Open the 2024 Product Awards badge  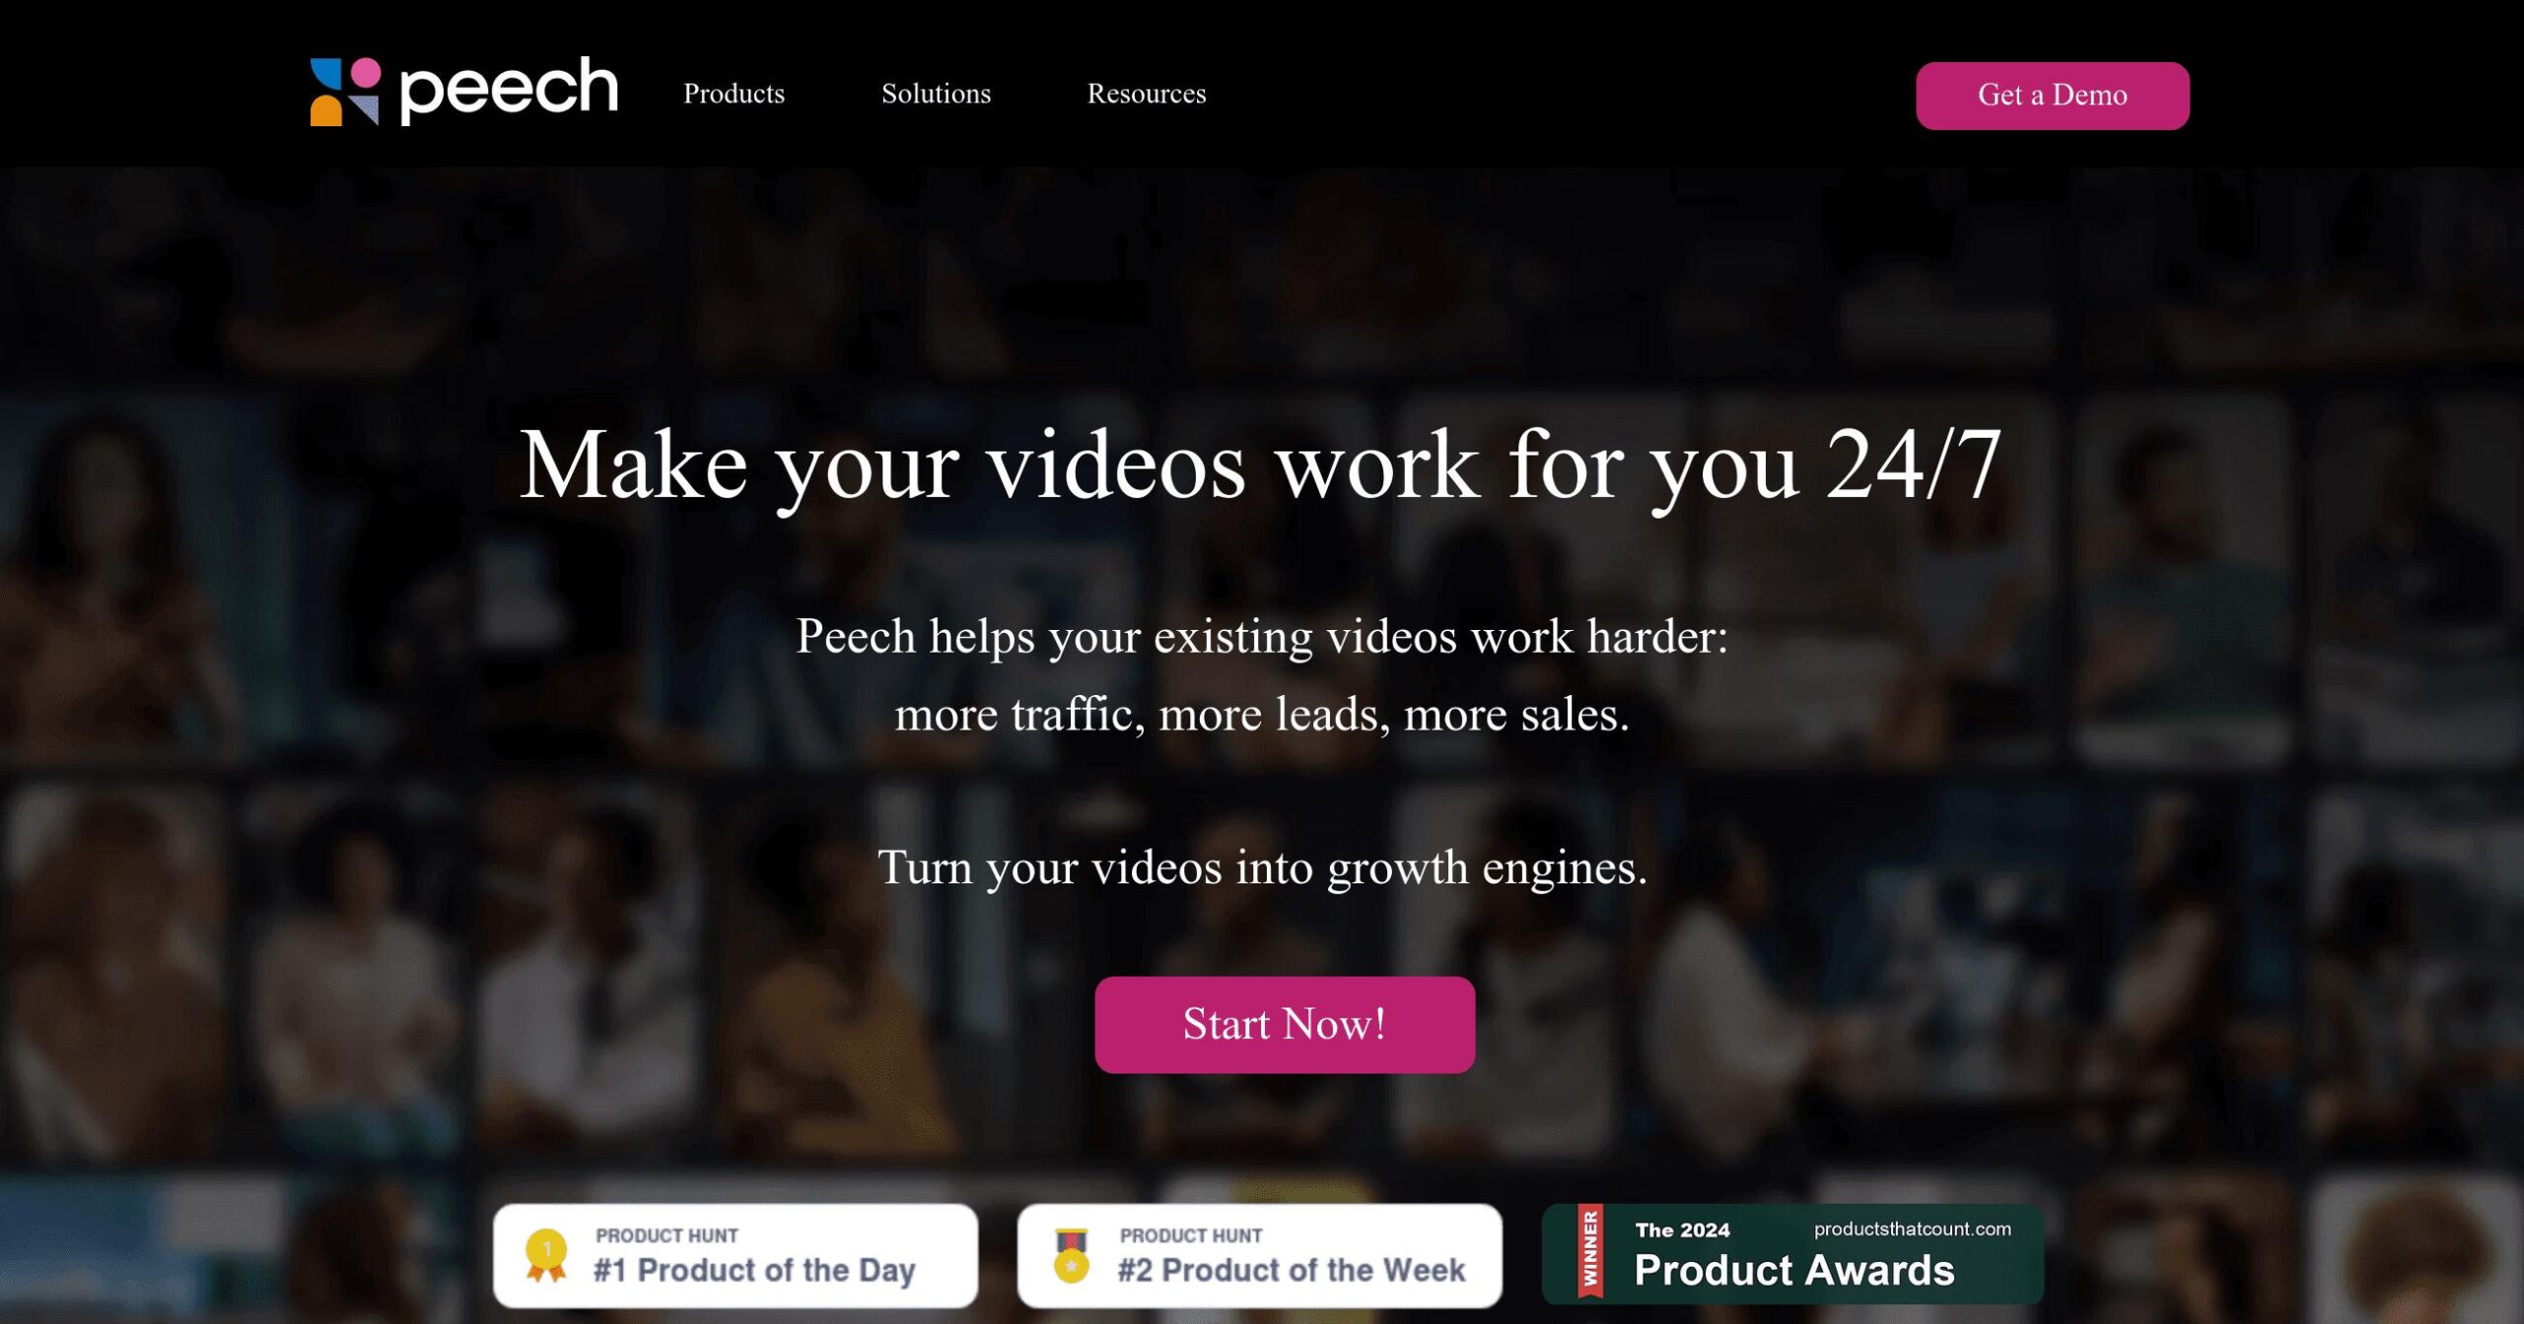1792,1254
